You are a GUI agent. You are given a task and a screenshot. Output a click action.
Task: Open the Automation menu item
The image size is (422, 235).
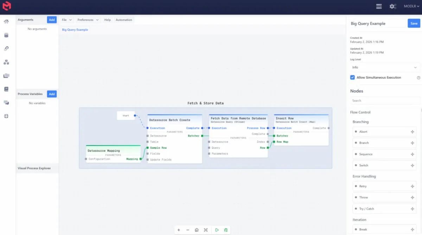[124, 20]
